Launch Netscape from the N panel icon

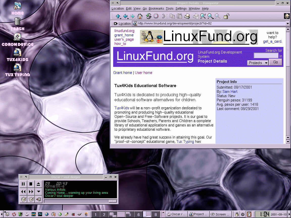(40, 214)
